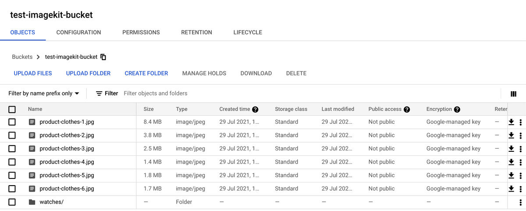Open more actions menu for watches folder
Image resolution: width=526 pixels, height=211 pixels.
coord(520,202)
